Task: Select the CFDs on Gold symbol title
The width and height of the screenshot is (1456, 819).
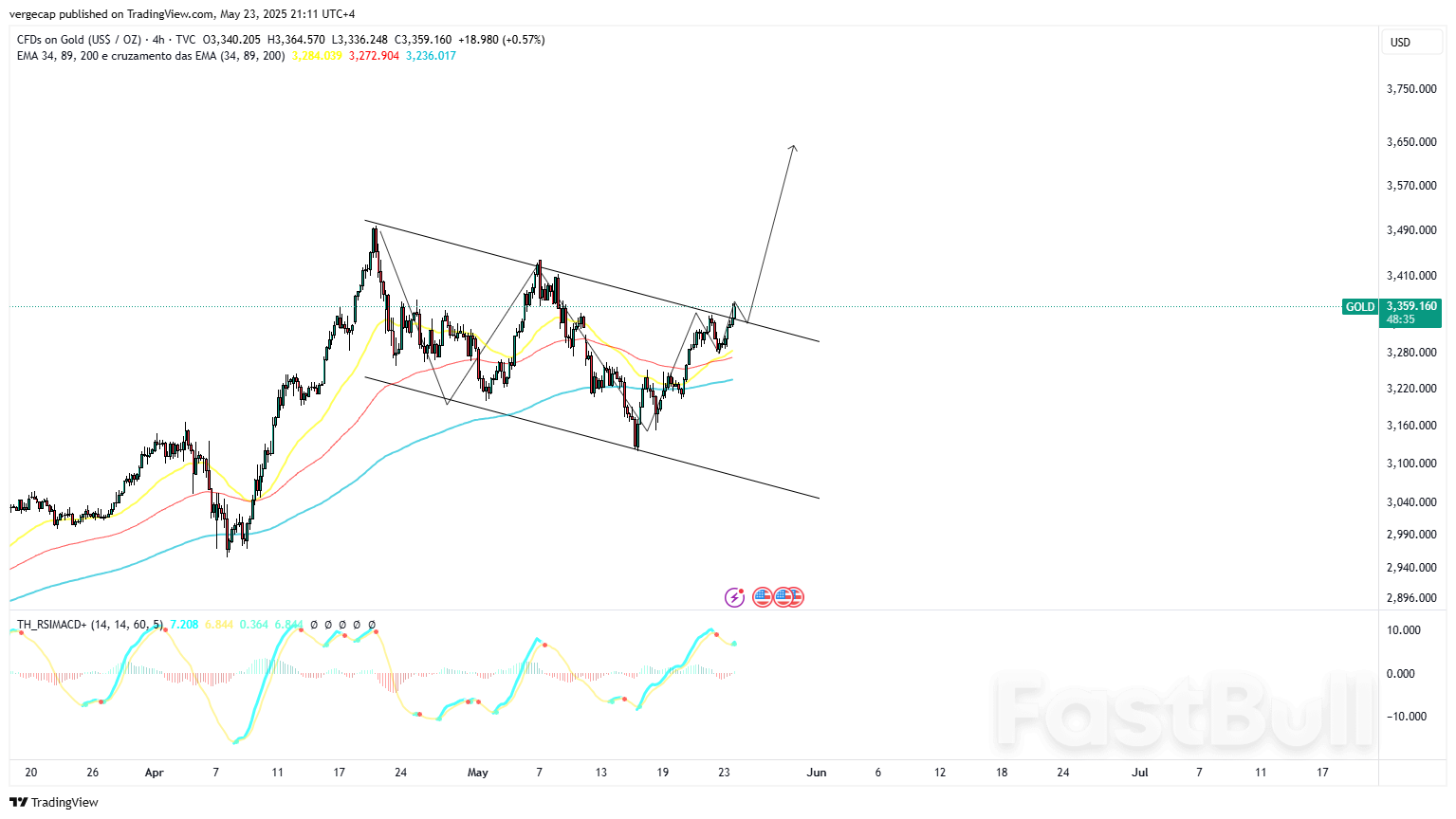Action: [x=79, y=40]
